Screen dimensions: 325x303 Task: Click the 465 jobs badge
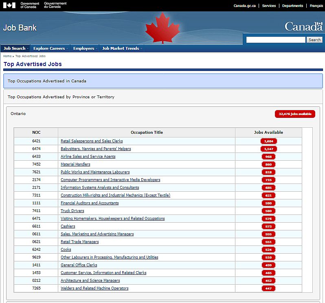click(269, 273)
